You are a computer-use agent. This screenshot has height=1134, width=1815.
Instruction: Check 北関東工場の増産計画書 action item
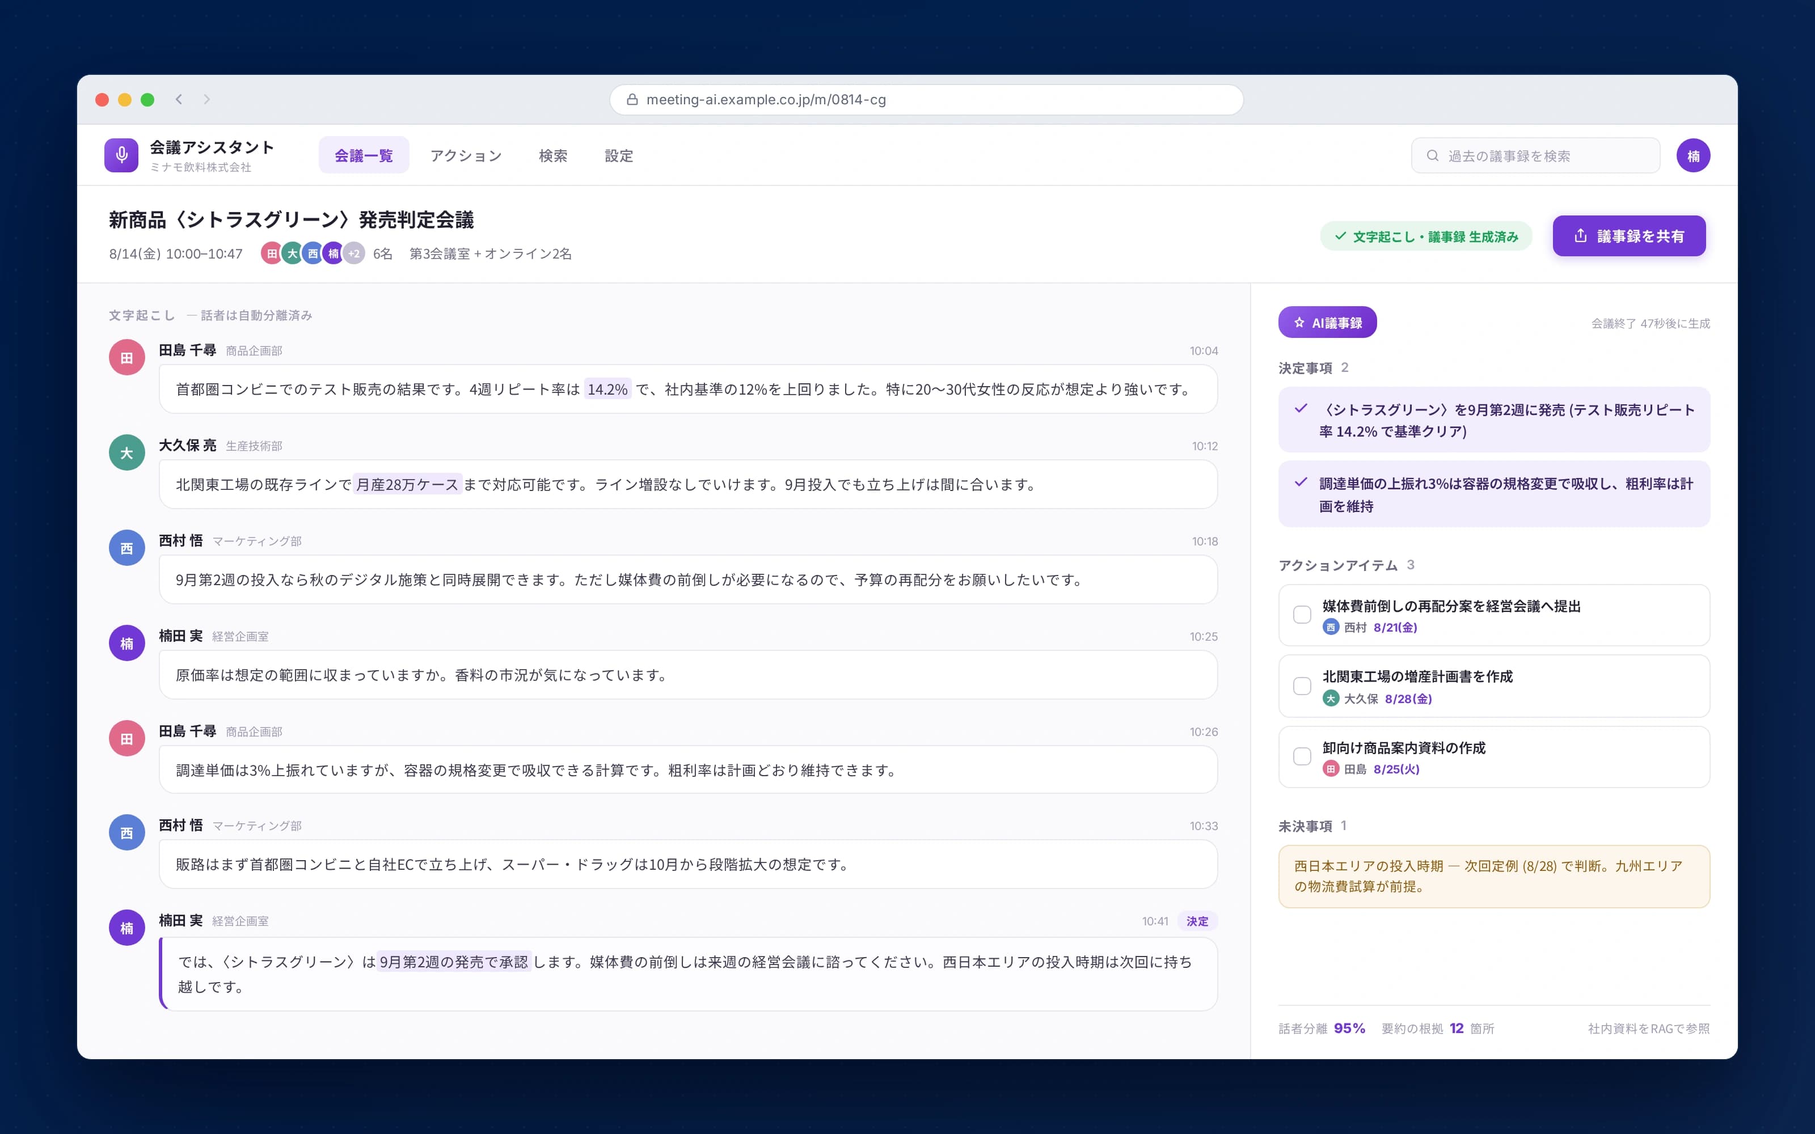coord(1302,686)
